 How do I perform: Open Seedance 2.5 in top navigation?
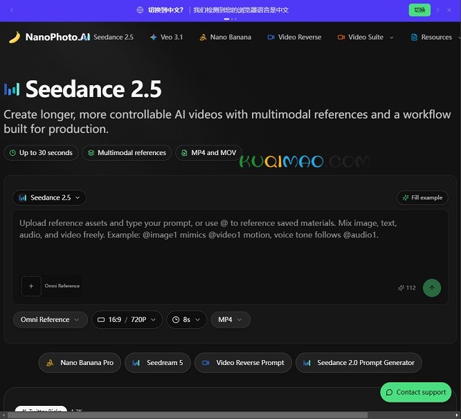tap(114, 37)
